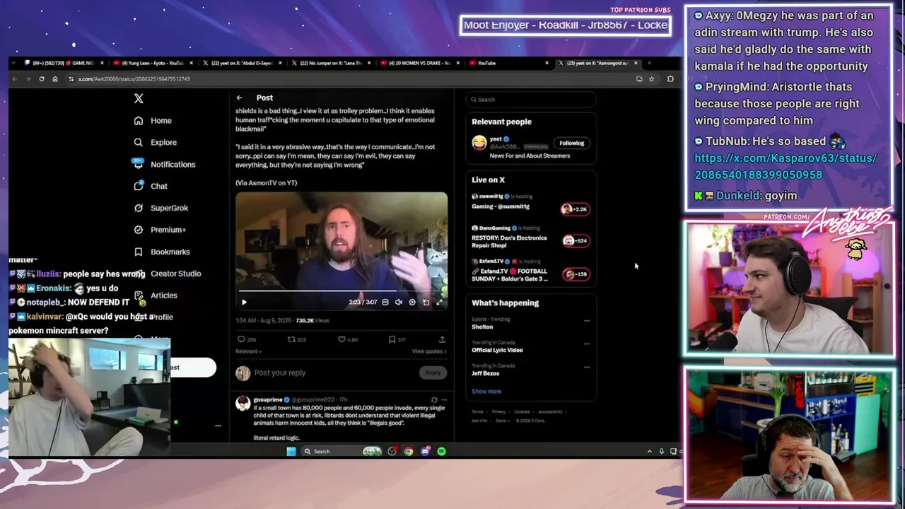
Task: Play the embedded video
Action: (244, 302)
